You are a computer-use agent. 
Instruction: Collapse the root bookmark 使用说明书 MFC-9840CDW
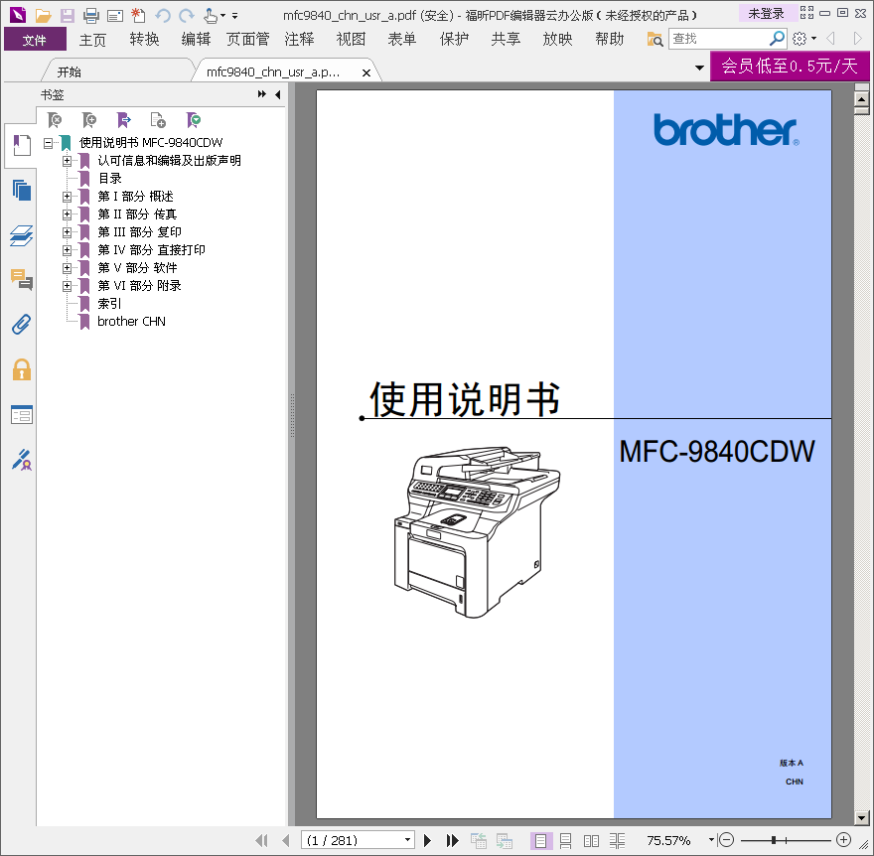[x=49, y=143]
